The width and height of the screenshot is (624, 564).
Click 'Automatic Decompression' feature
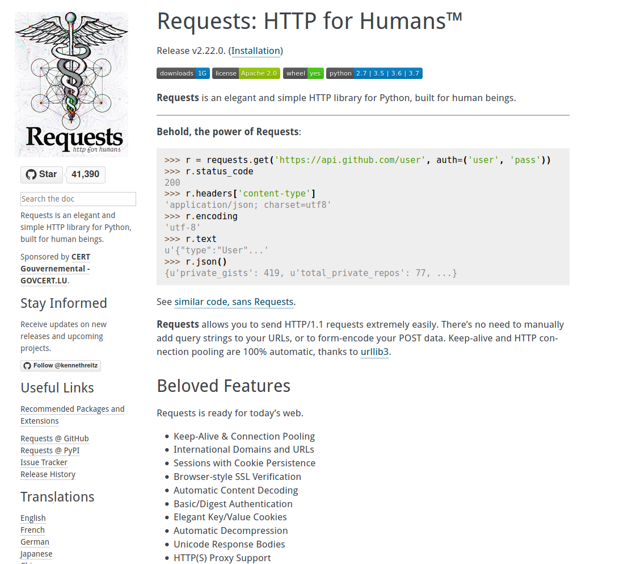click(231, 530)
